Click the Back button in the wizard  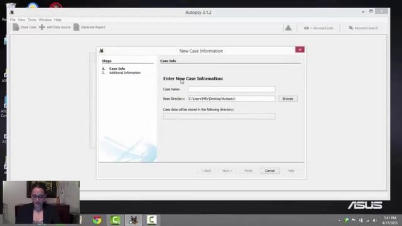(x=207, y=171)
